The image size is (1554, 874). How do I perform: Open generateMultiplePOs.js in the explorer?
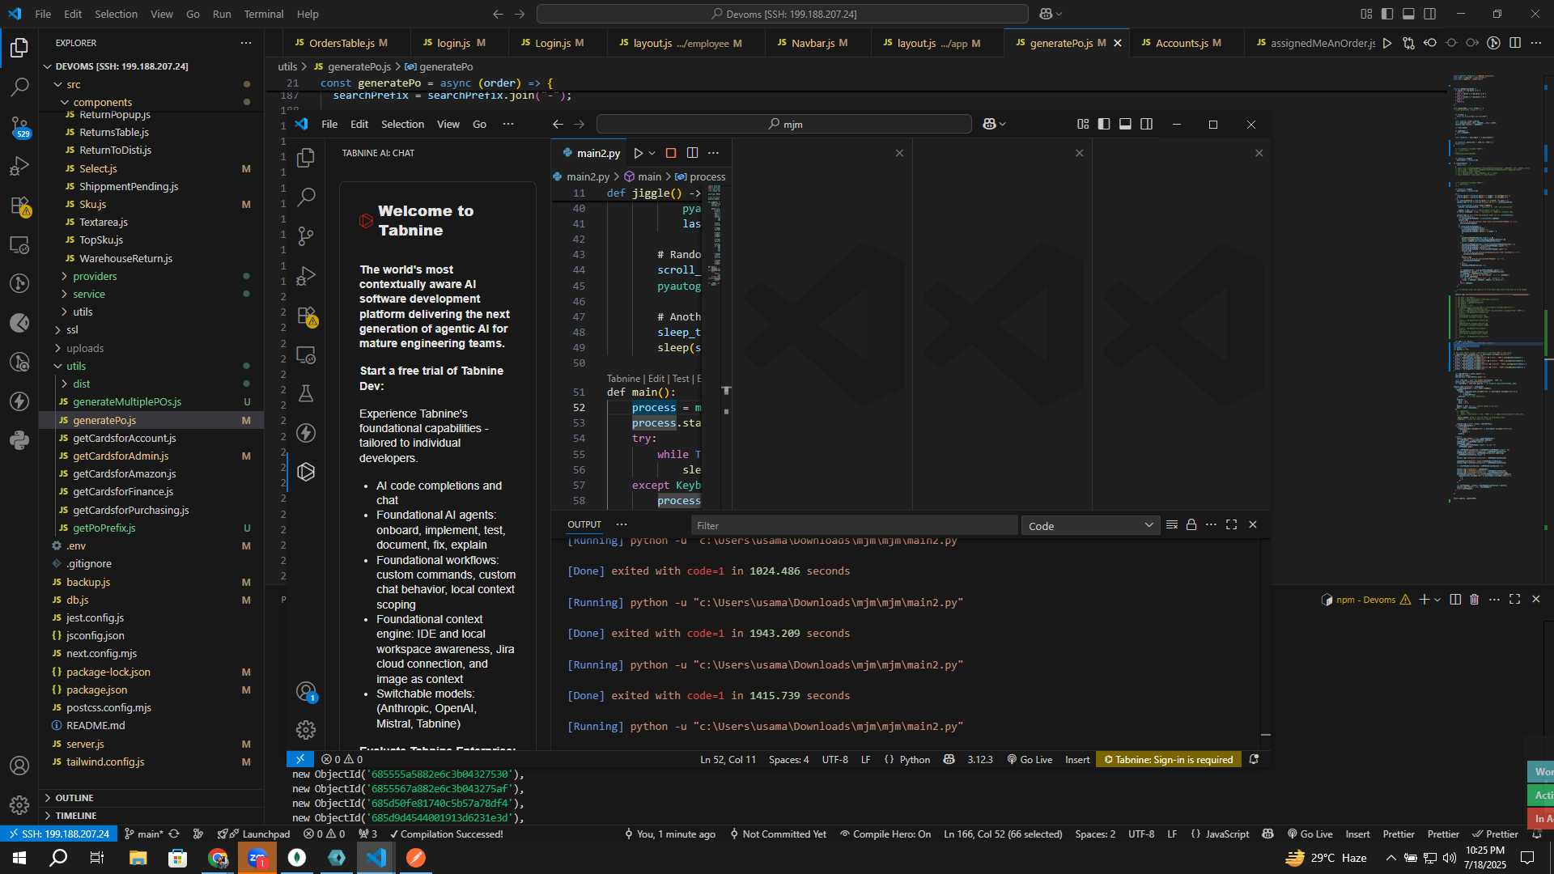(x=127, y=401)
